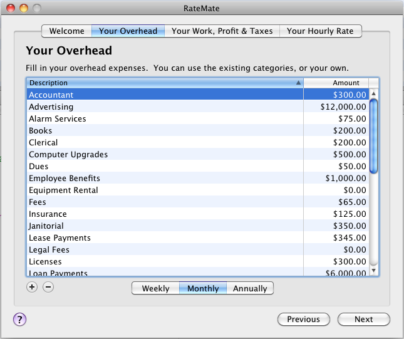Open the Your Hourly Rate tab

(320, 31)
